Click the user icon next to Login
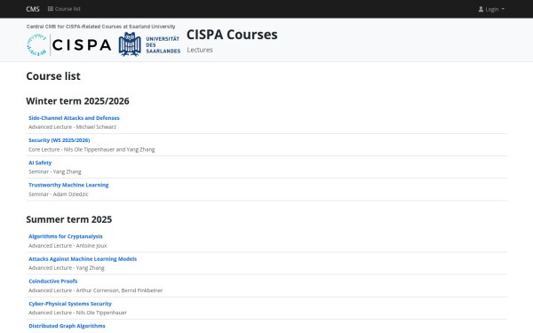533x333 pixels. tap(481, 9)
